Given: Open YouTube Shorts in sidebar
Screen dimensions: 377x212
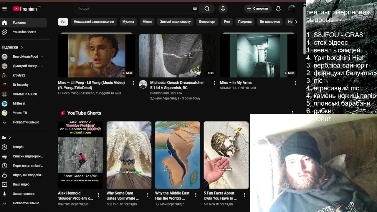Looking at the screenshot, I should click(24, 32).
